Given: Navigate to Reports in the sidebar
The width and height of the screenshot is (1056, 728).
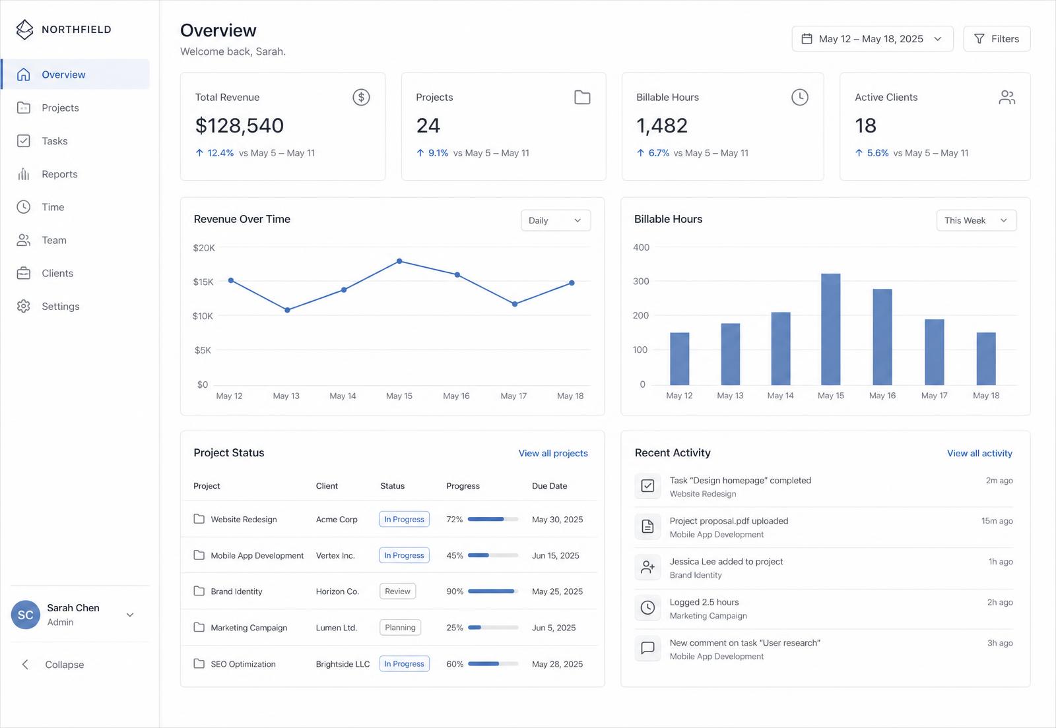Looking at the screenshot, I should (75, 174).
